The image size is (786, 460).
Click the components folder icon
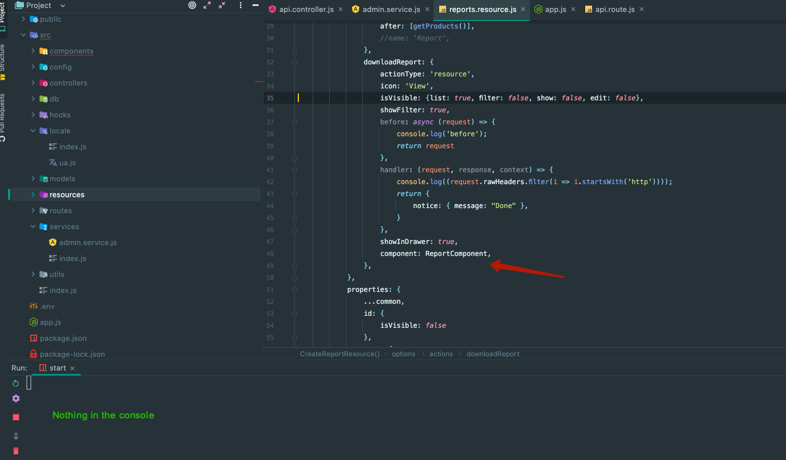[x=43, y=51]
